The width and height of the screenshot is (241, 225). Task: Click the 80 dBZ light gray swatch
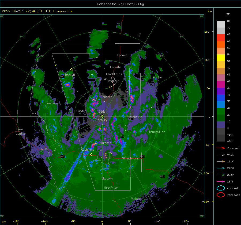pos(221,24)
